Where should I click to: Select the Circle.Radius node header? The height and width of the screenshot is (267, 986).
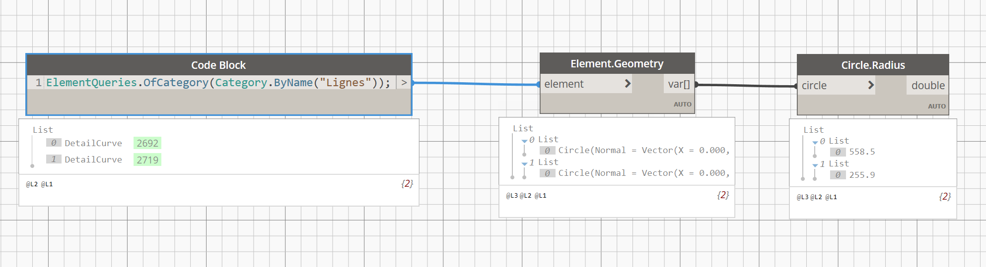(873, 65)
